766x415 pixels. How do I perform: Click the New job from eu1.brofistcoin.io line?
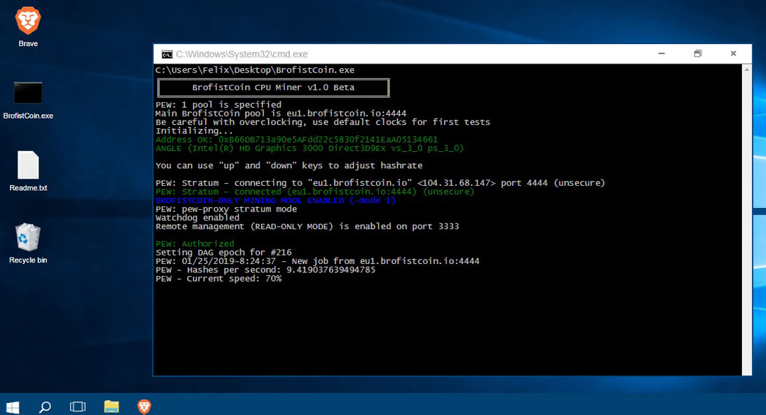coord(318,261)
